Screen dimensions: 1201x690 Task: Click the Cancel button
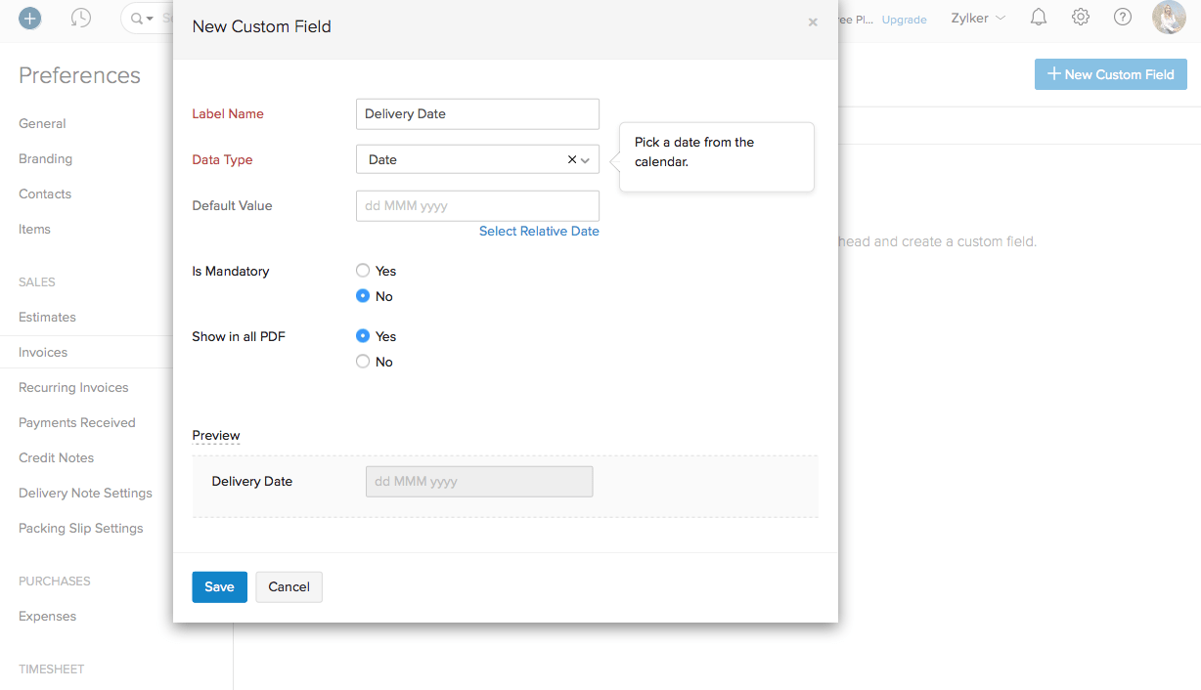point(289,587)
